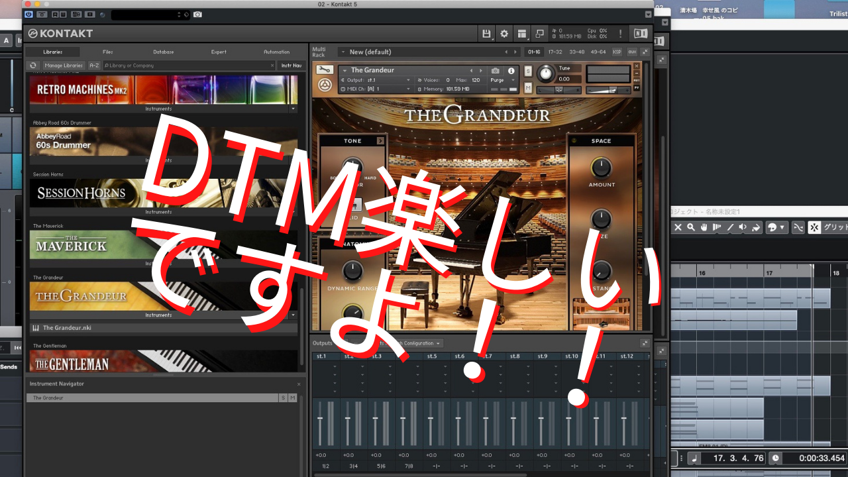
Task: Toggle solo (S) on The Grandeur header
Action: (528, 71)
